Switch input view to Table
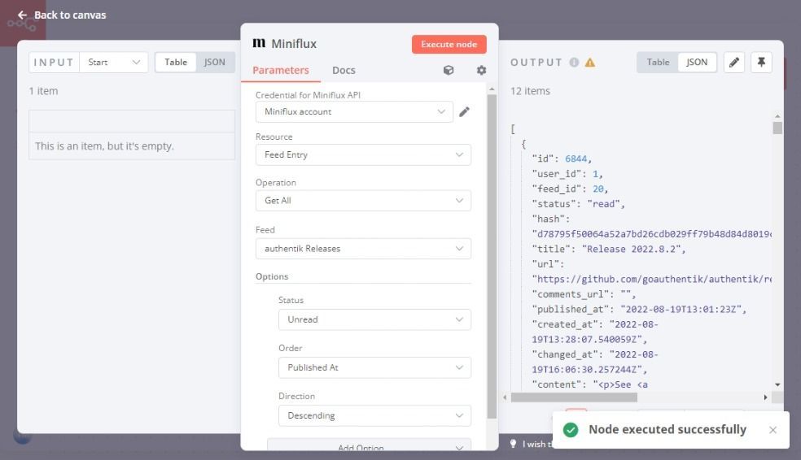The width and height of the screenshot is (801, 460). tap(176, 63)
